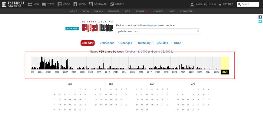Image resolution: width=263 pixels, height=120 pixels.
Task: Click the Upload arrow icon
Action: pos(220,4)
